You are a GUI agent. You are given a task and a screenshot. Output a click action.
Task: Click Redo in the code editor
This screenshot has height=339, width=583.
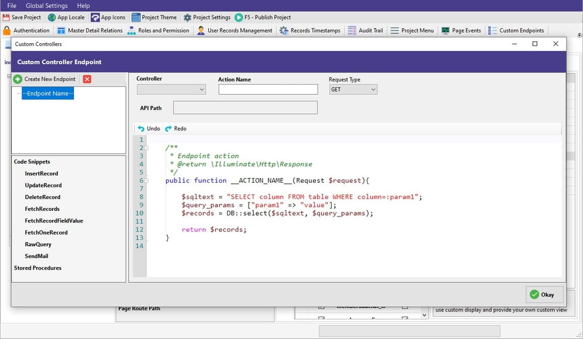175,128
